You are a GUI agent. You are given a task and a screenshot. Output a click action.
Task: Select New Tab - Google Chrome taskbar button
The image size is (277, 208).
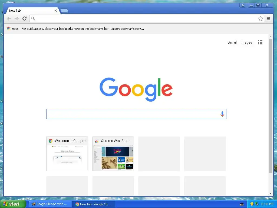pos(94,204)
